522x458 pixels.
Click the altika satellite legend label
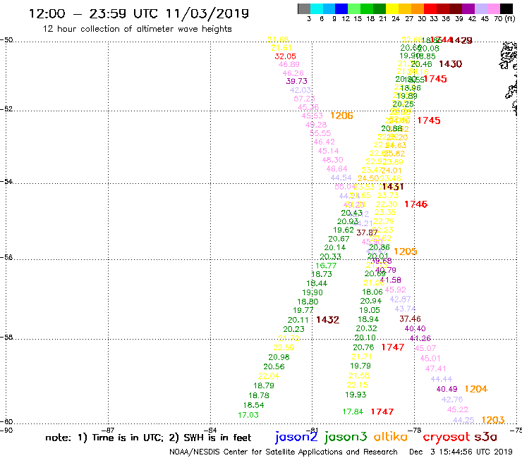click(390, 436)
